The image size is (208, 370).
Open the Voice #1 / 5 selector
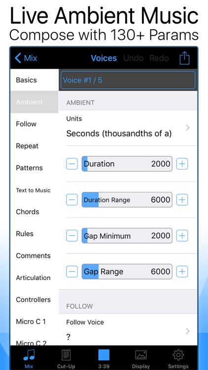pyautogui.click(x=128, y=80)
